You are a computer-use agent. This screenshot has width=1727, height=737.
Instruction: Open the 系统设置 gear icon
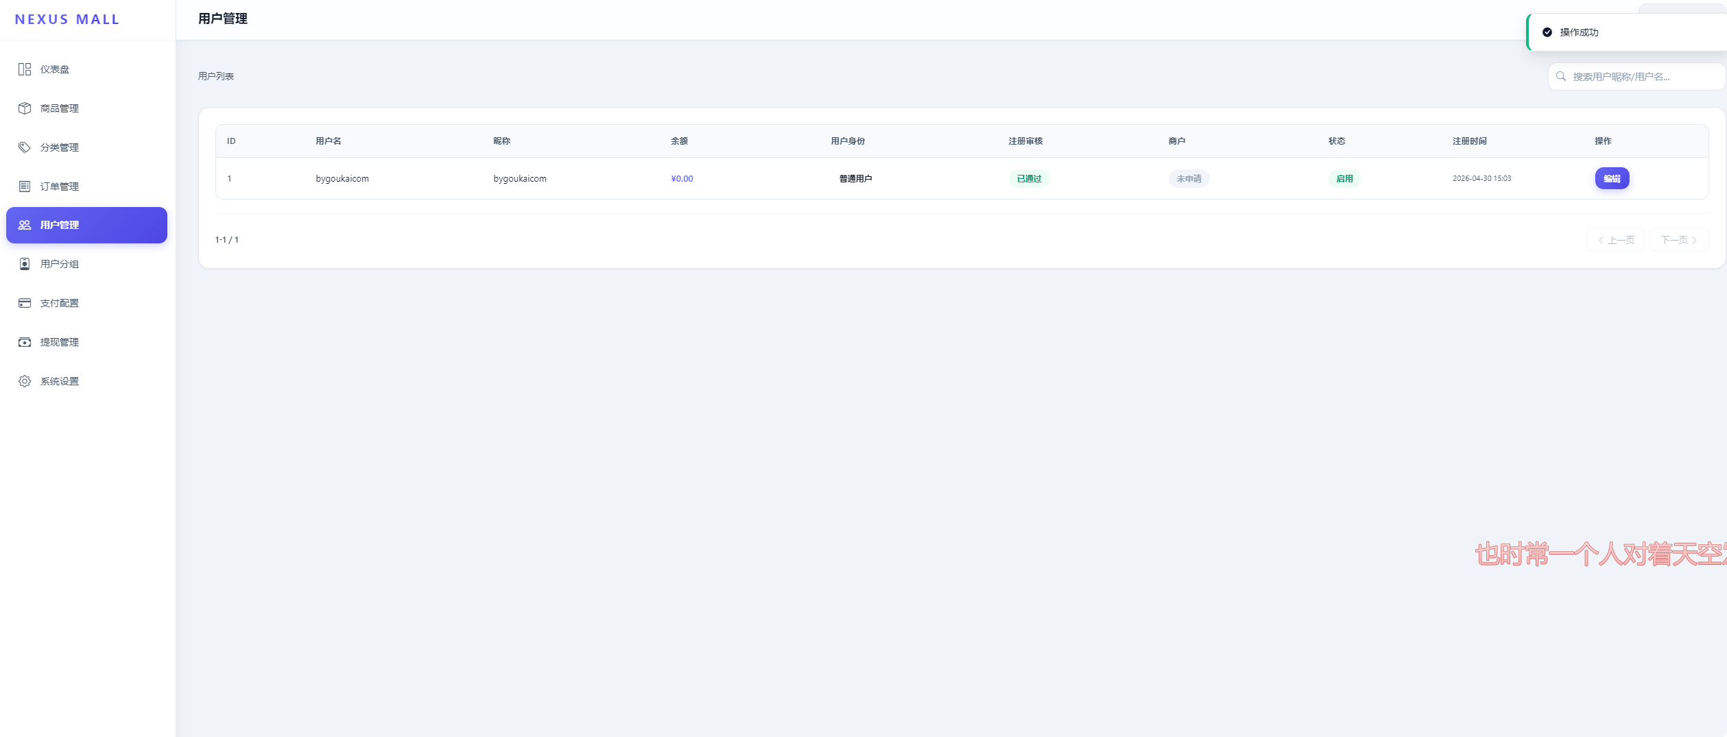point(25,381)
